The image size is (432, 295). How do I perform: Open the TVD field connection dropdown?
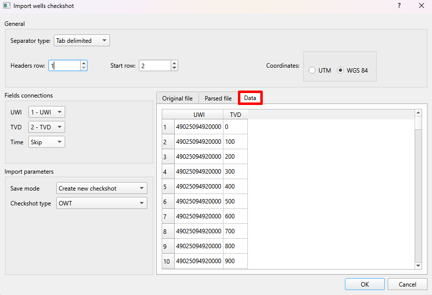point(46,127)
